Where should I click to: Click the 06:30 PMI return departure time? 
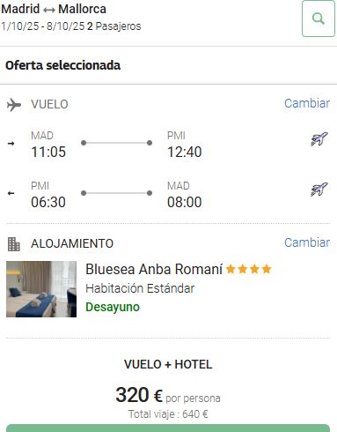click(x=48, y=202)
